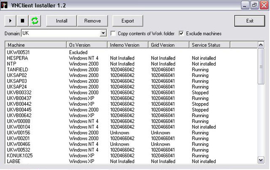Click Inferno version 1020466042 for UKSAP02
The image size is (270, 170).
tap(122, 75)
